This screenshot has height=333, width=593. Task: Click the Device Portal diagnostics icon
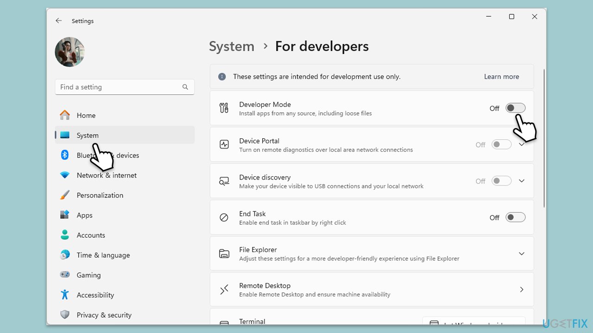224,144
